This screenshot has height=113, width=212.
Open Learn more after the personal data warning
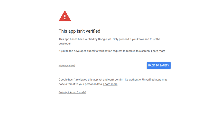[x=110, y=84]
